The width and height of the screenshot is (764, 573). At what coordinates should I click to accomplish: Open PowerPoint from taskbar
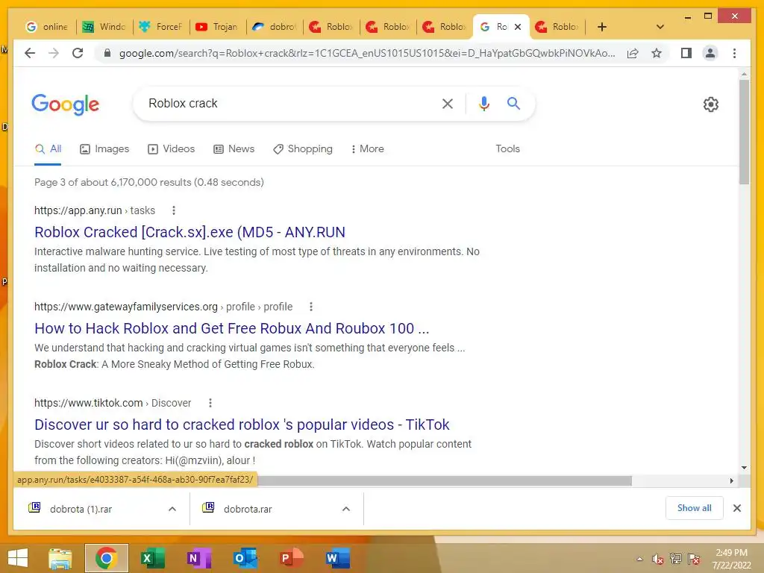pyautogui.click(x=291, y=558)
